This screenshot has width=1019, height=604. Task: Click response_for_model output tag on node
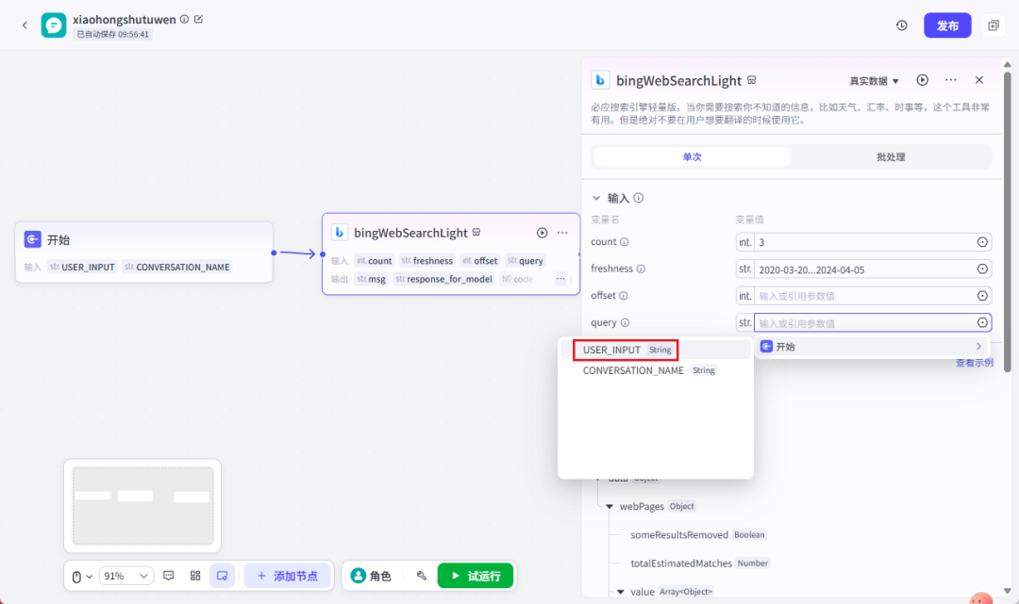point(443,279)
